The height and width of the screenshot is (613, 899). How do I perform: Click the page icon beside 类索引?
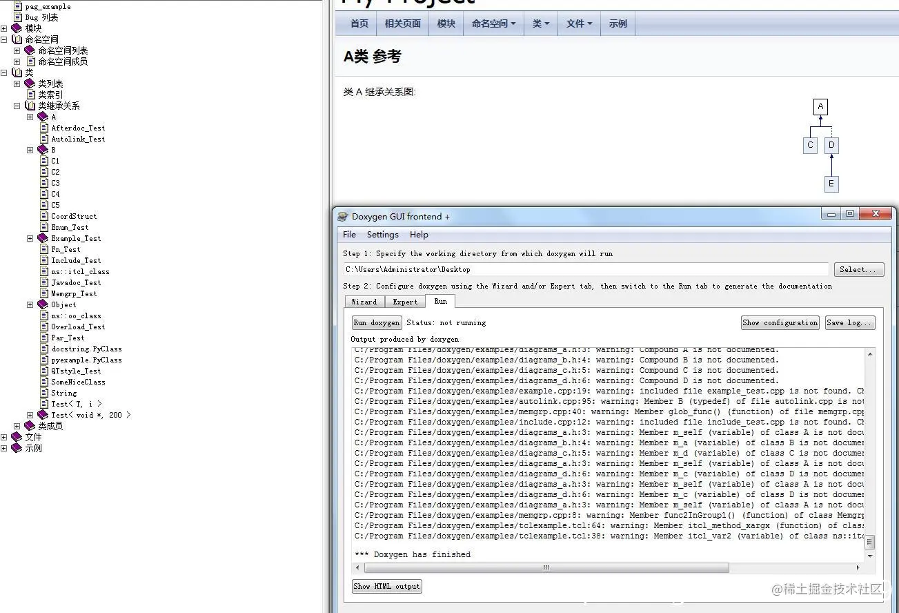31,95
